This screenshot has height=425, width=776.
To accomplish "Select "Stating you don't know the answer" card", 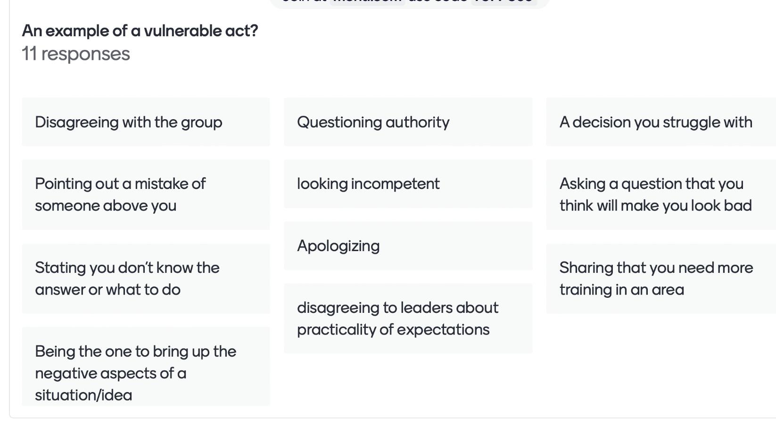I will coord(146,278).
